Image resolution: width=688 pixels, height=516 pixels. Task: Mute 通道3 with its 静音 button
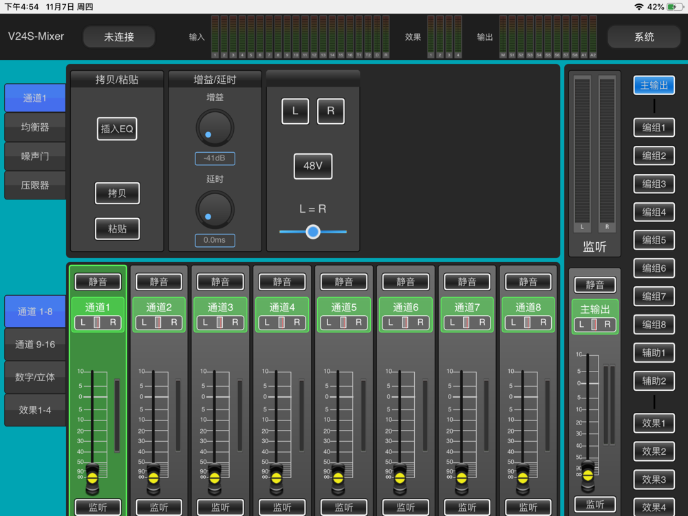tap(220, 281)
